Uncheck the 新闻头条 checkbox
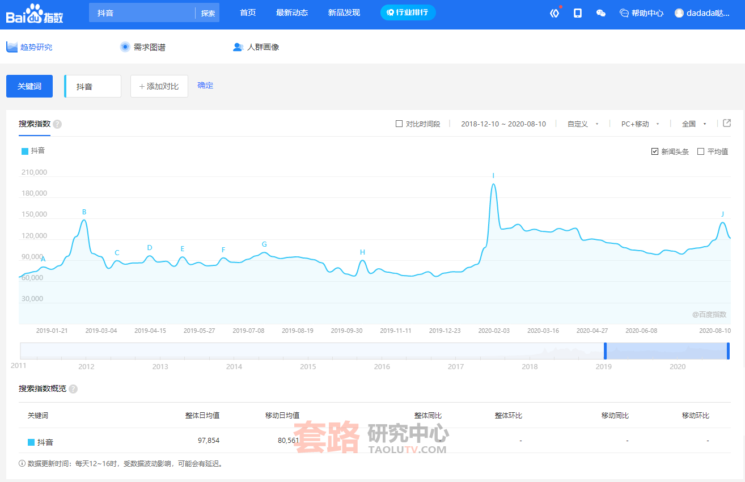745x482 pixels. coord(655,151)
